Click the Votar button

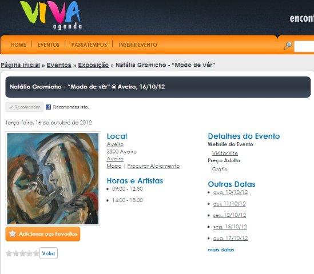click(x=49, y=253)
